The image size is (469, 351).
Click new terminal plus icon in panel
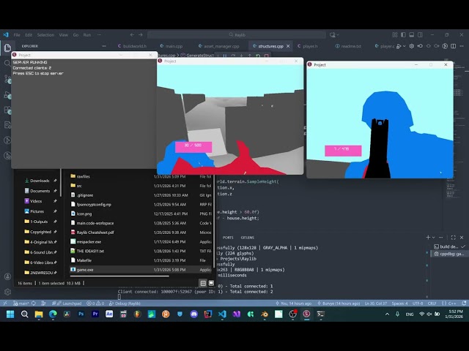pyautogui.click(x=428, y=237)
